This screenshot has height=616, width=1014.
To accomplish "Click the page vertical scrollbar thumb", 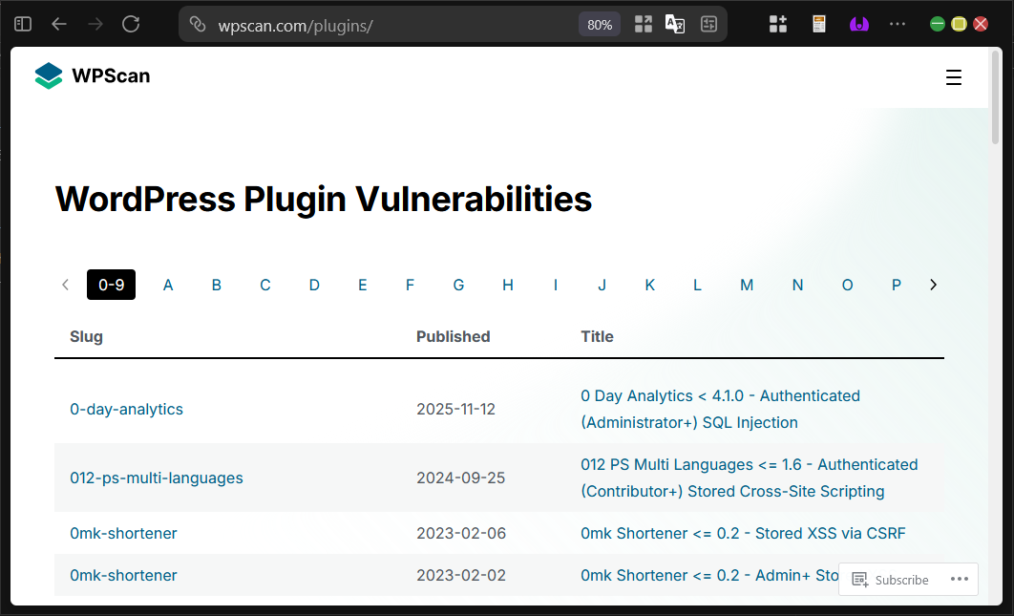I will [996, 97].
